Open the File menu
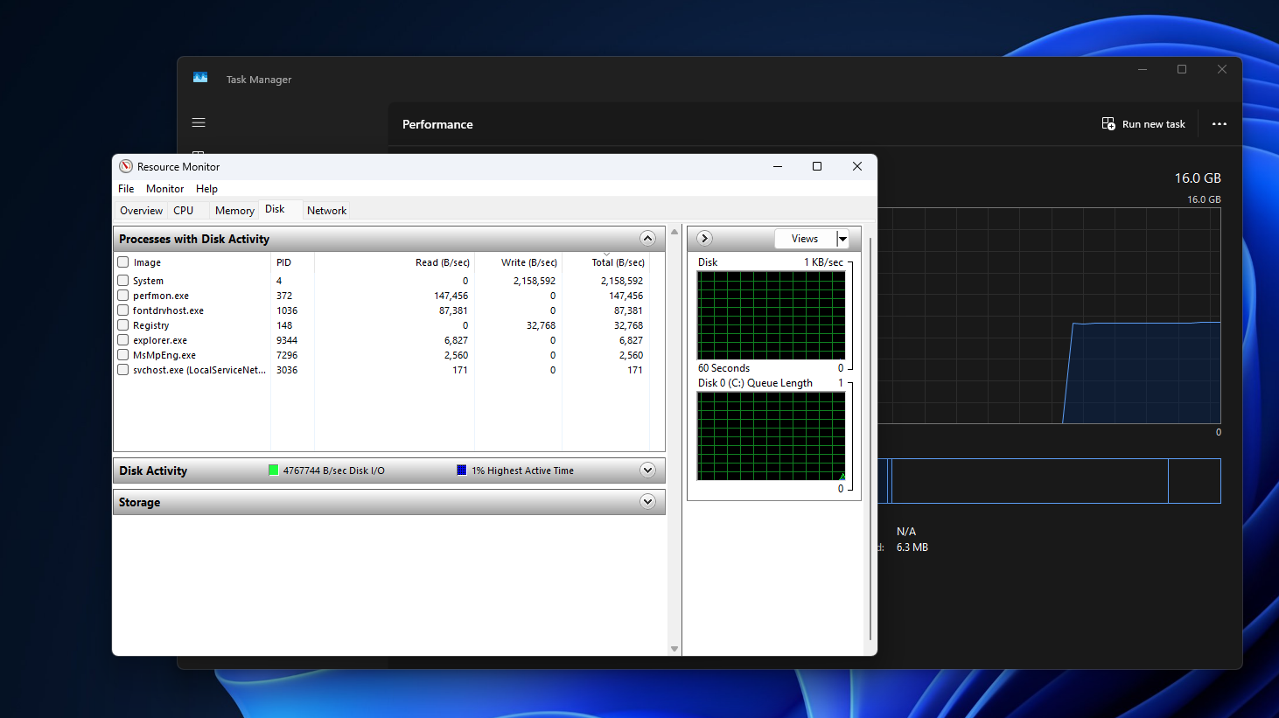The width and height of the screenshot is (1279, 718). click(126, 189)
